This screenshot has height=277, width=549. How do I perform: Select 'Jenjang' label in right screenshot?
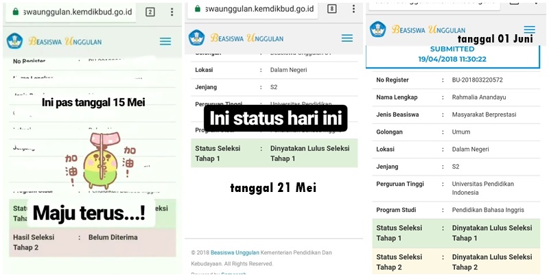pos(387,167)
